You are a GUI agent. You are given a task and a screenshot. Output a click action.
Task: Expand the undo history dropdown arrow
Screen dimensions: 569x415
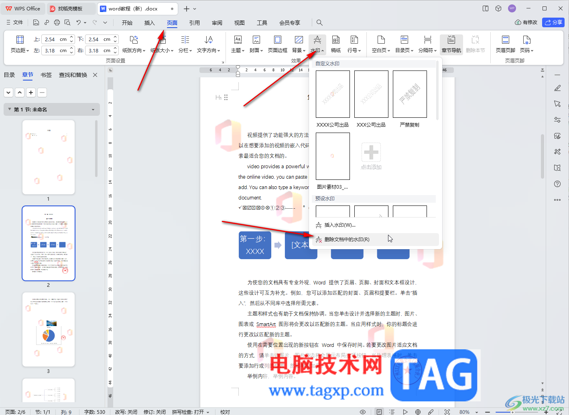pyautogui.click(x=85, y=22)
